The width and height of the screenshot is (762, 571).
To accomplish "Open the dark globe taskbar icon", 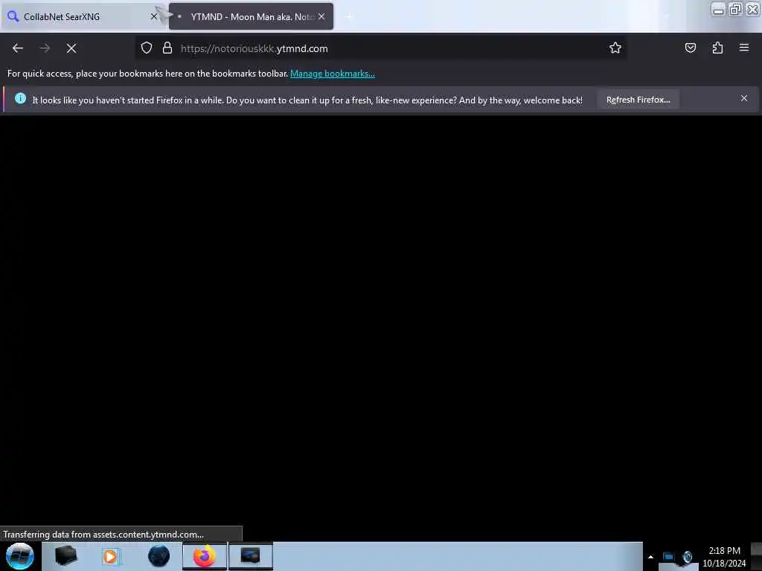I will point(159,556).
